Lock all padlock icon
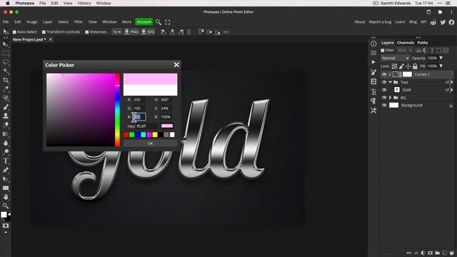 (x=415, y=66)
